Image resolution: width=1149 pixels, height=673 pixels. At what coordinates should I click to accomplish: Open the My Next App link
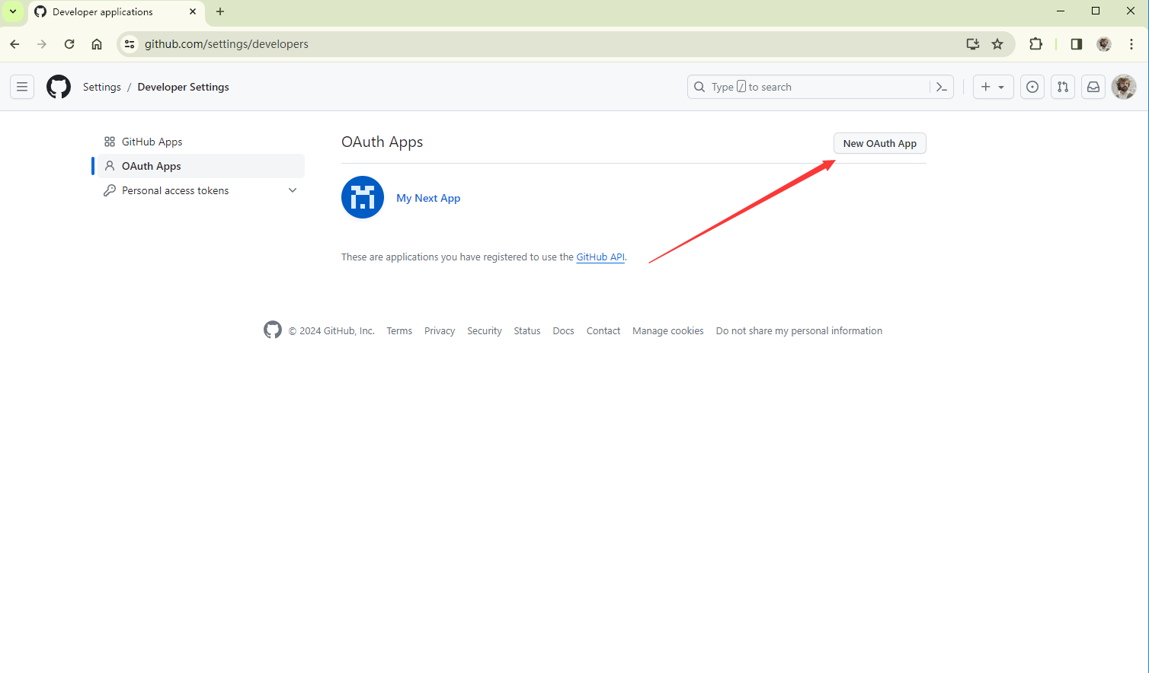(x=428, y=198)
